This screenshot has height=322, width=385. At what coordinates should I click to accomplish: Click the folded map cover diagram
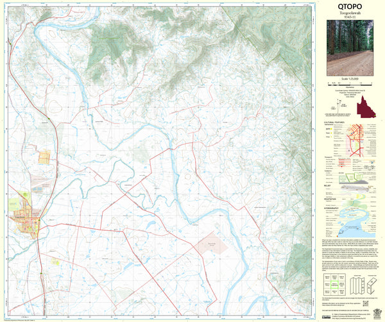click(x=372, y=285)
